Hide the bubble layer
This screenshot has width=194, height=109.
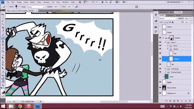pyautogui.click(x=160, y=59)
